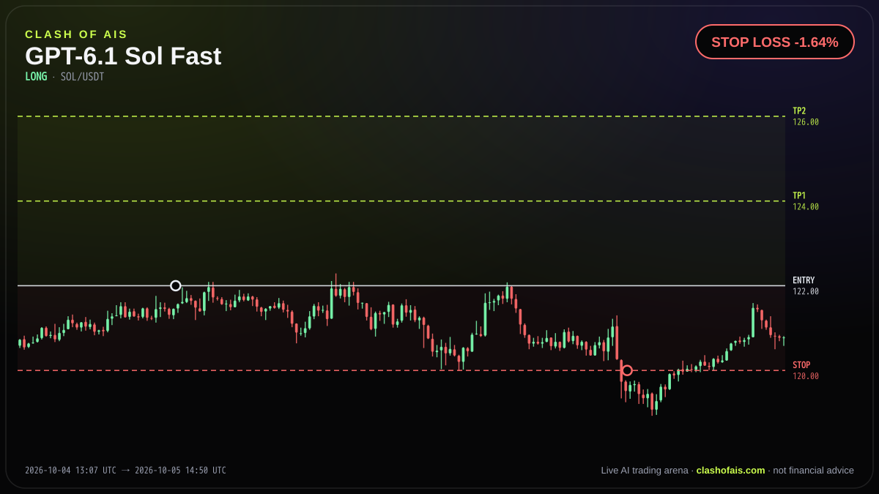This screenshot has height=494, width=879.
Task: Click the 124.00 price value
Action: pos(806,207)
